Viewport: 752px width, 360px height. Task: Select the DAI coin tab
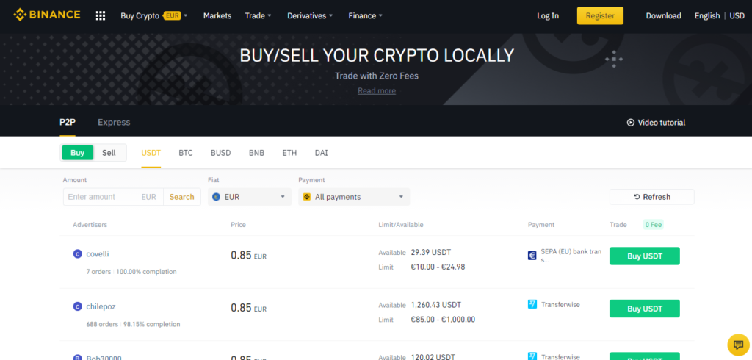[x=322, y=153]
